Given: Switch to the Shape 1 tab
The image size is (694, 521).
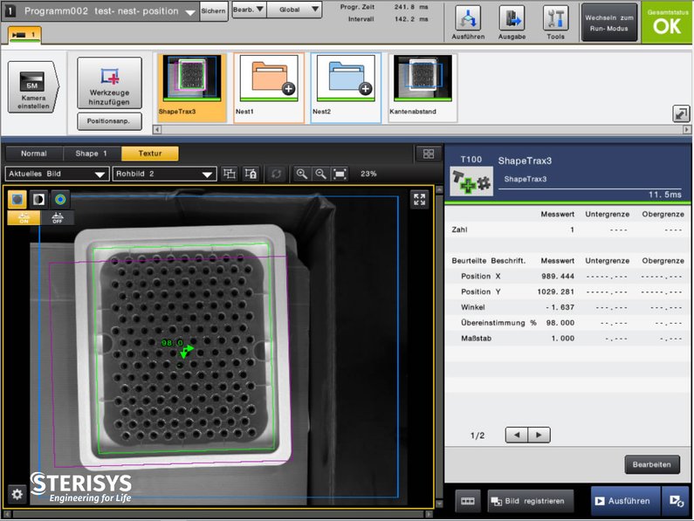Looking at the screenshot, I should [92, 154].
